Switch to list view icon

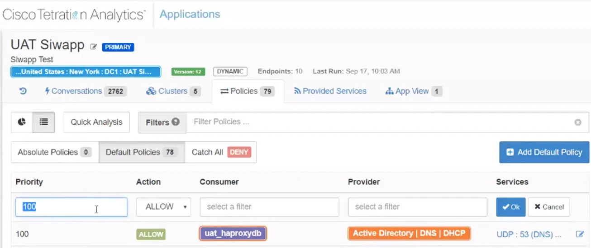click(44, 122)
